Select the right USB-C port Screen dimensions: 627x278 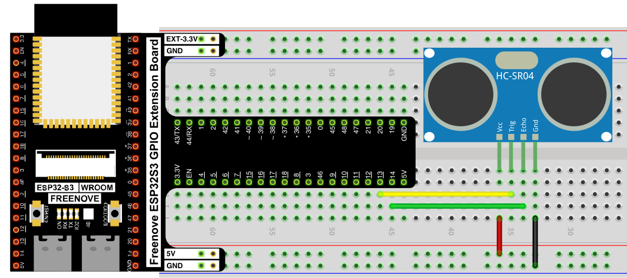click(x=100, y=253)
